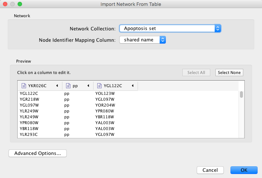Cancel the import dialog
The height and width of the screenshot is (178, 262).
point(210,170)
